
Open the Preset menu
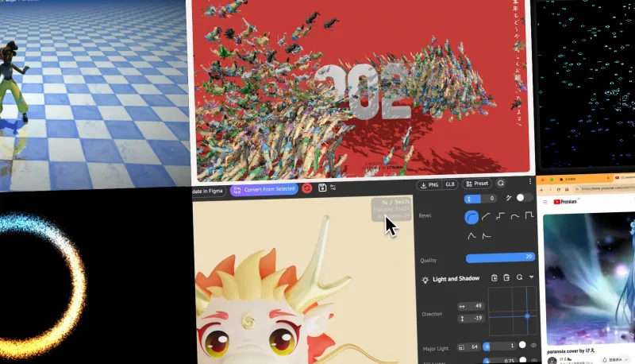(x=477, y=184)
